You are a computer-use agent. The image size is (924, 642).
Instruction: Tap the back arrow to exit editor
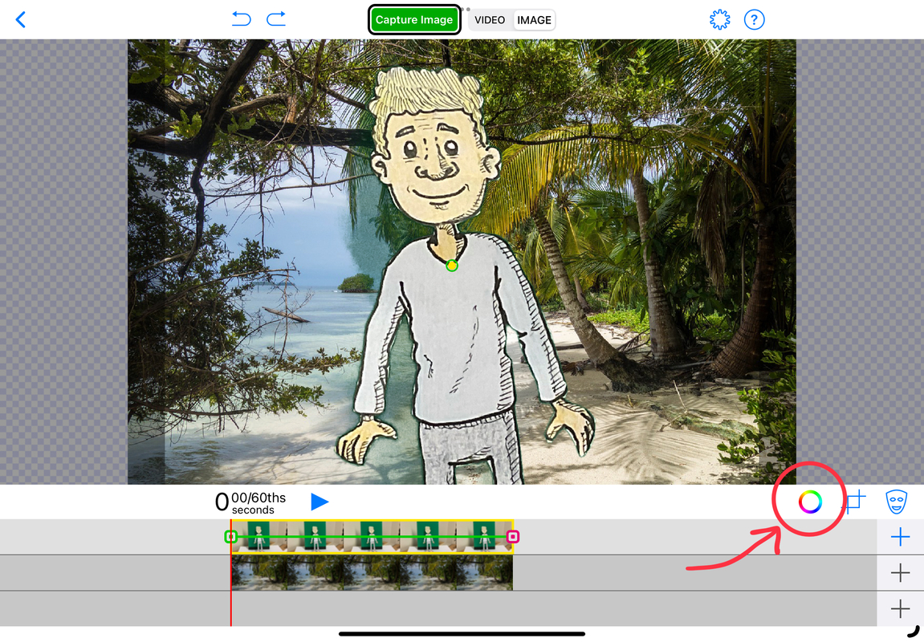pyautogui.click(x=21, y=20)
